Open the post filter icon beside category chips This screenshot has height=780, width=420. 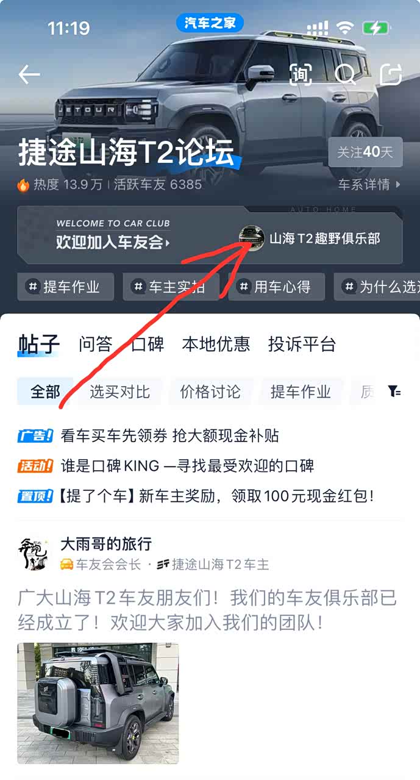[x=394, y=392]
